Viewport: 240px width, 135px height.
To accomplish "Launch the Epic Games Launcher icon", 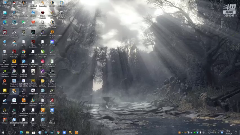I will click(4, 63).
